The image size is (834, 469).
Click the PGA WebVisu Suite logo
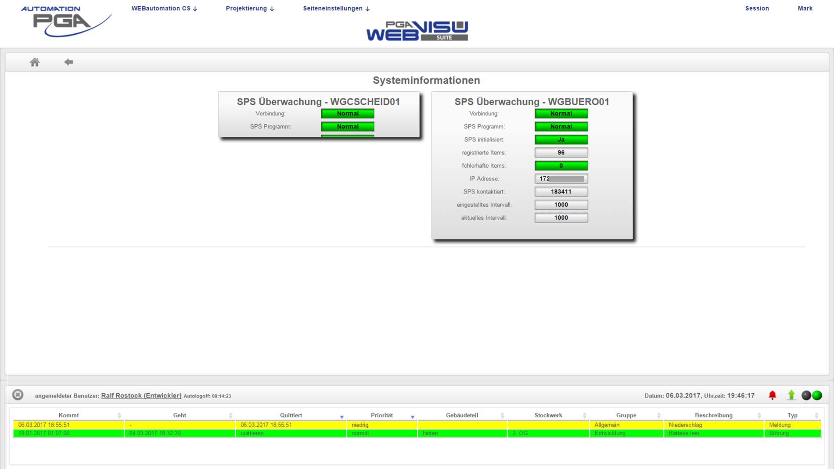point(417,31)
